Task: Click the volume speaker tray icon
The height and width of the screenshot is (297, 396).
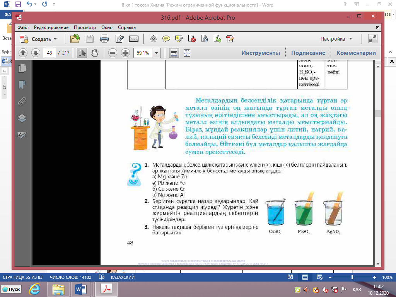Action: [x=307, y=289]
